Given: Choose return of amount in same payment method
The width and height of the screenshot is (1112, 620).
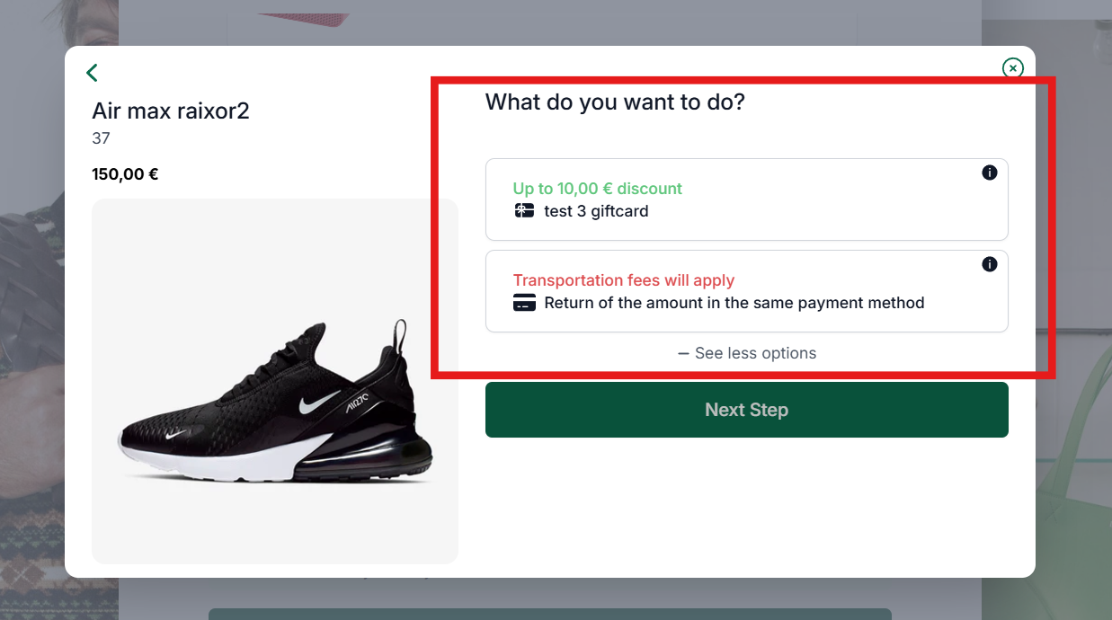Looking at the screenshot, I should click(x=746, y=291).
